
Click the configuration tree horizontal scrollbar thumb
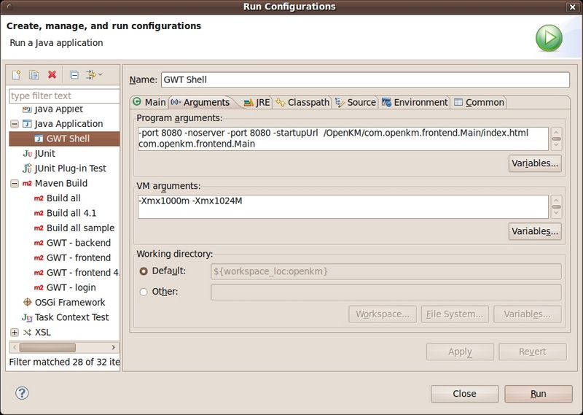coord(47,347)
